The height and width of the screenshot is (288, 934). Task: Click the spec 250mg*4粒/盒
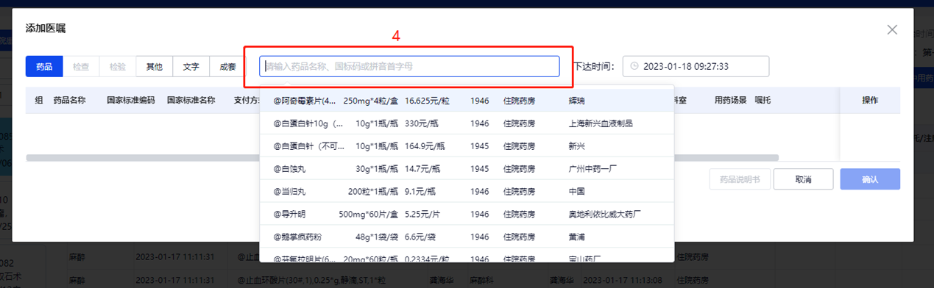(370, 101)
